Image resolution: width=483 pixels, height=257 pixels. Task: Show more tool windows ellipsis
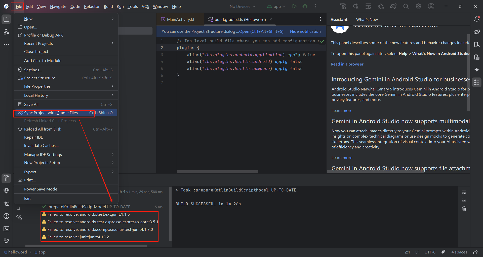click(x=7, y=45)
